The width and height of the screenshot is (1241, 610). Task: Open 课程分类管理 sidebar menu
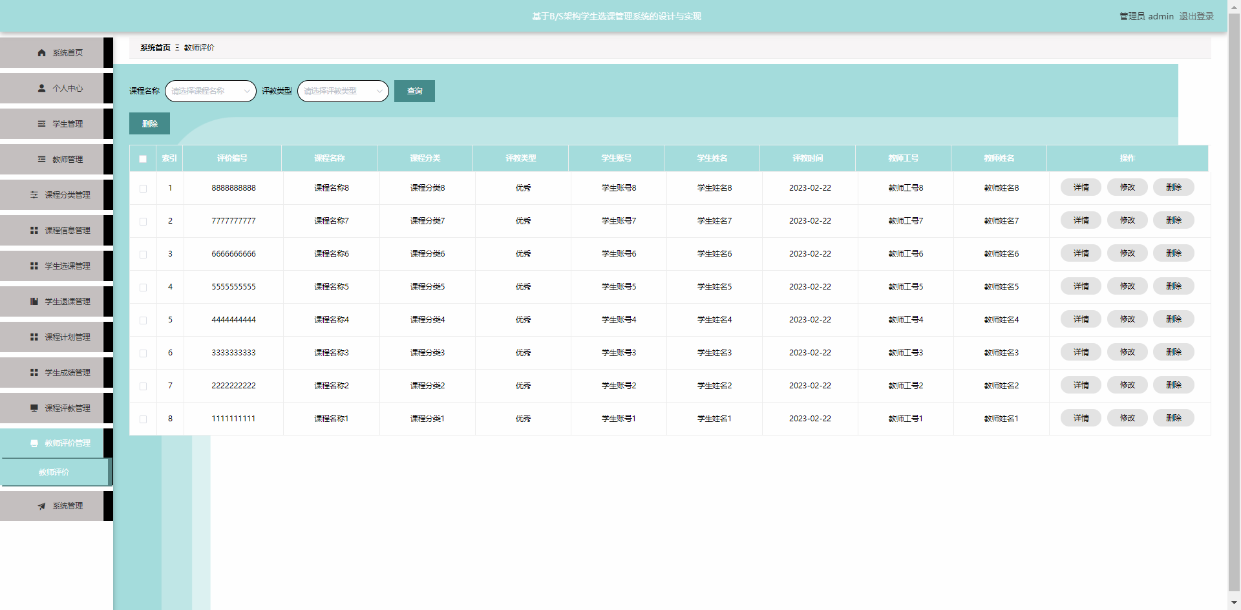click(56, 195)
